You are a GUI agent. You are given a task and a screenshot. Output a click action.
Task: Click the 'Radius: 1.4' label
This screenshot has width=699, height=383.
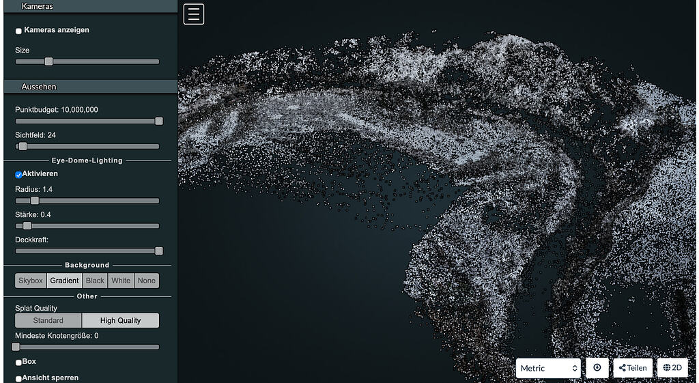34,190
